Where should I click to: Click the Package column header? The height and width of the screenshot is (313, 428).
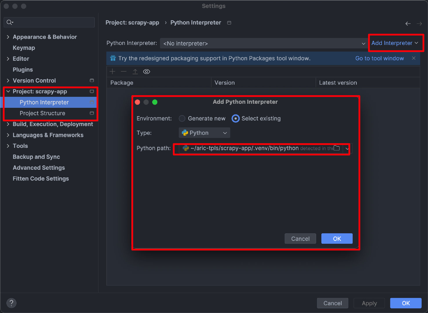159,83
